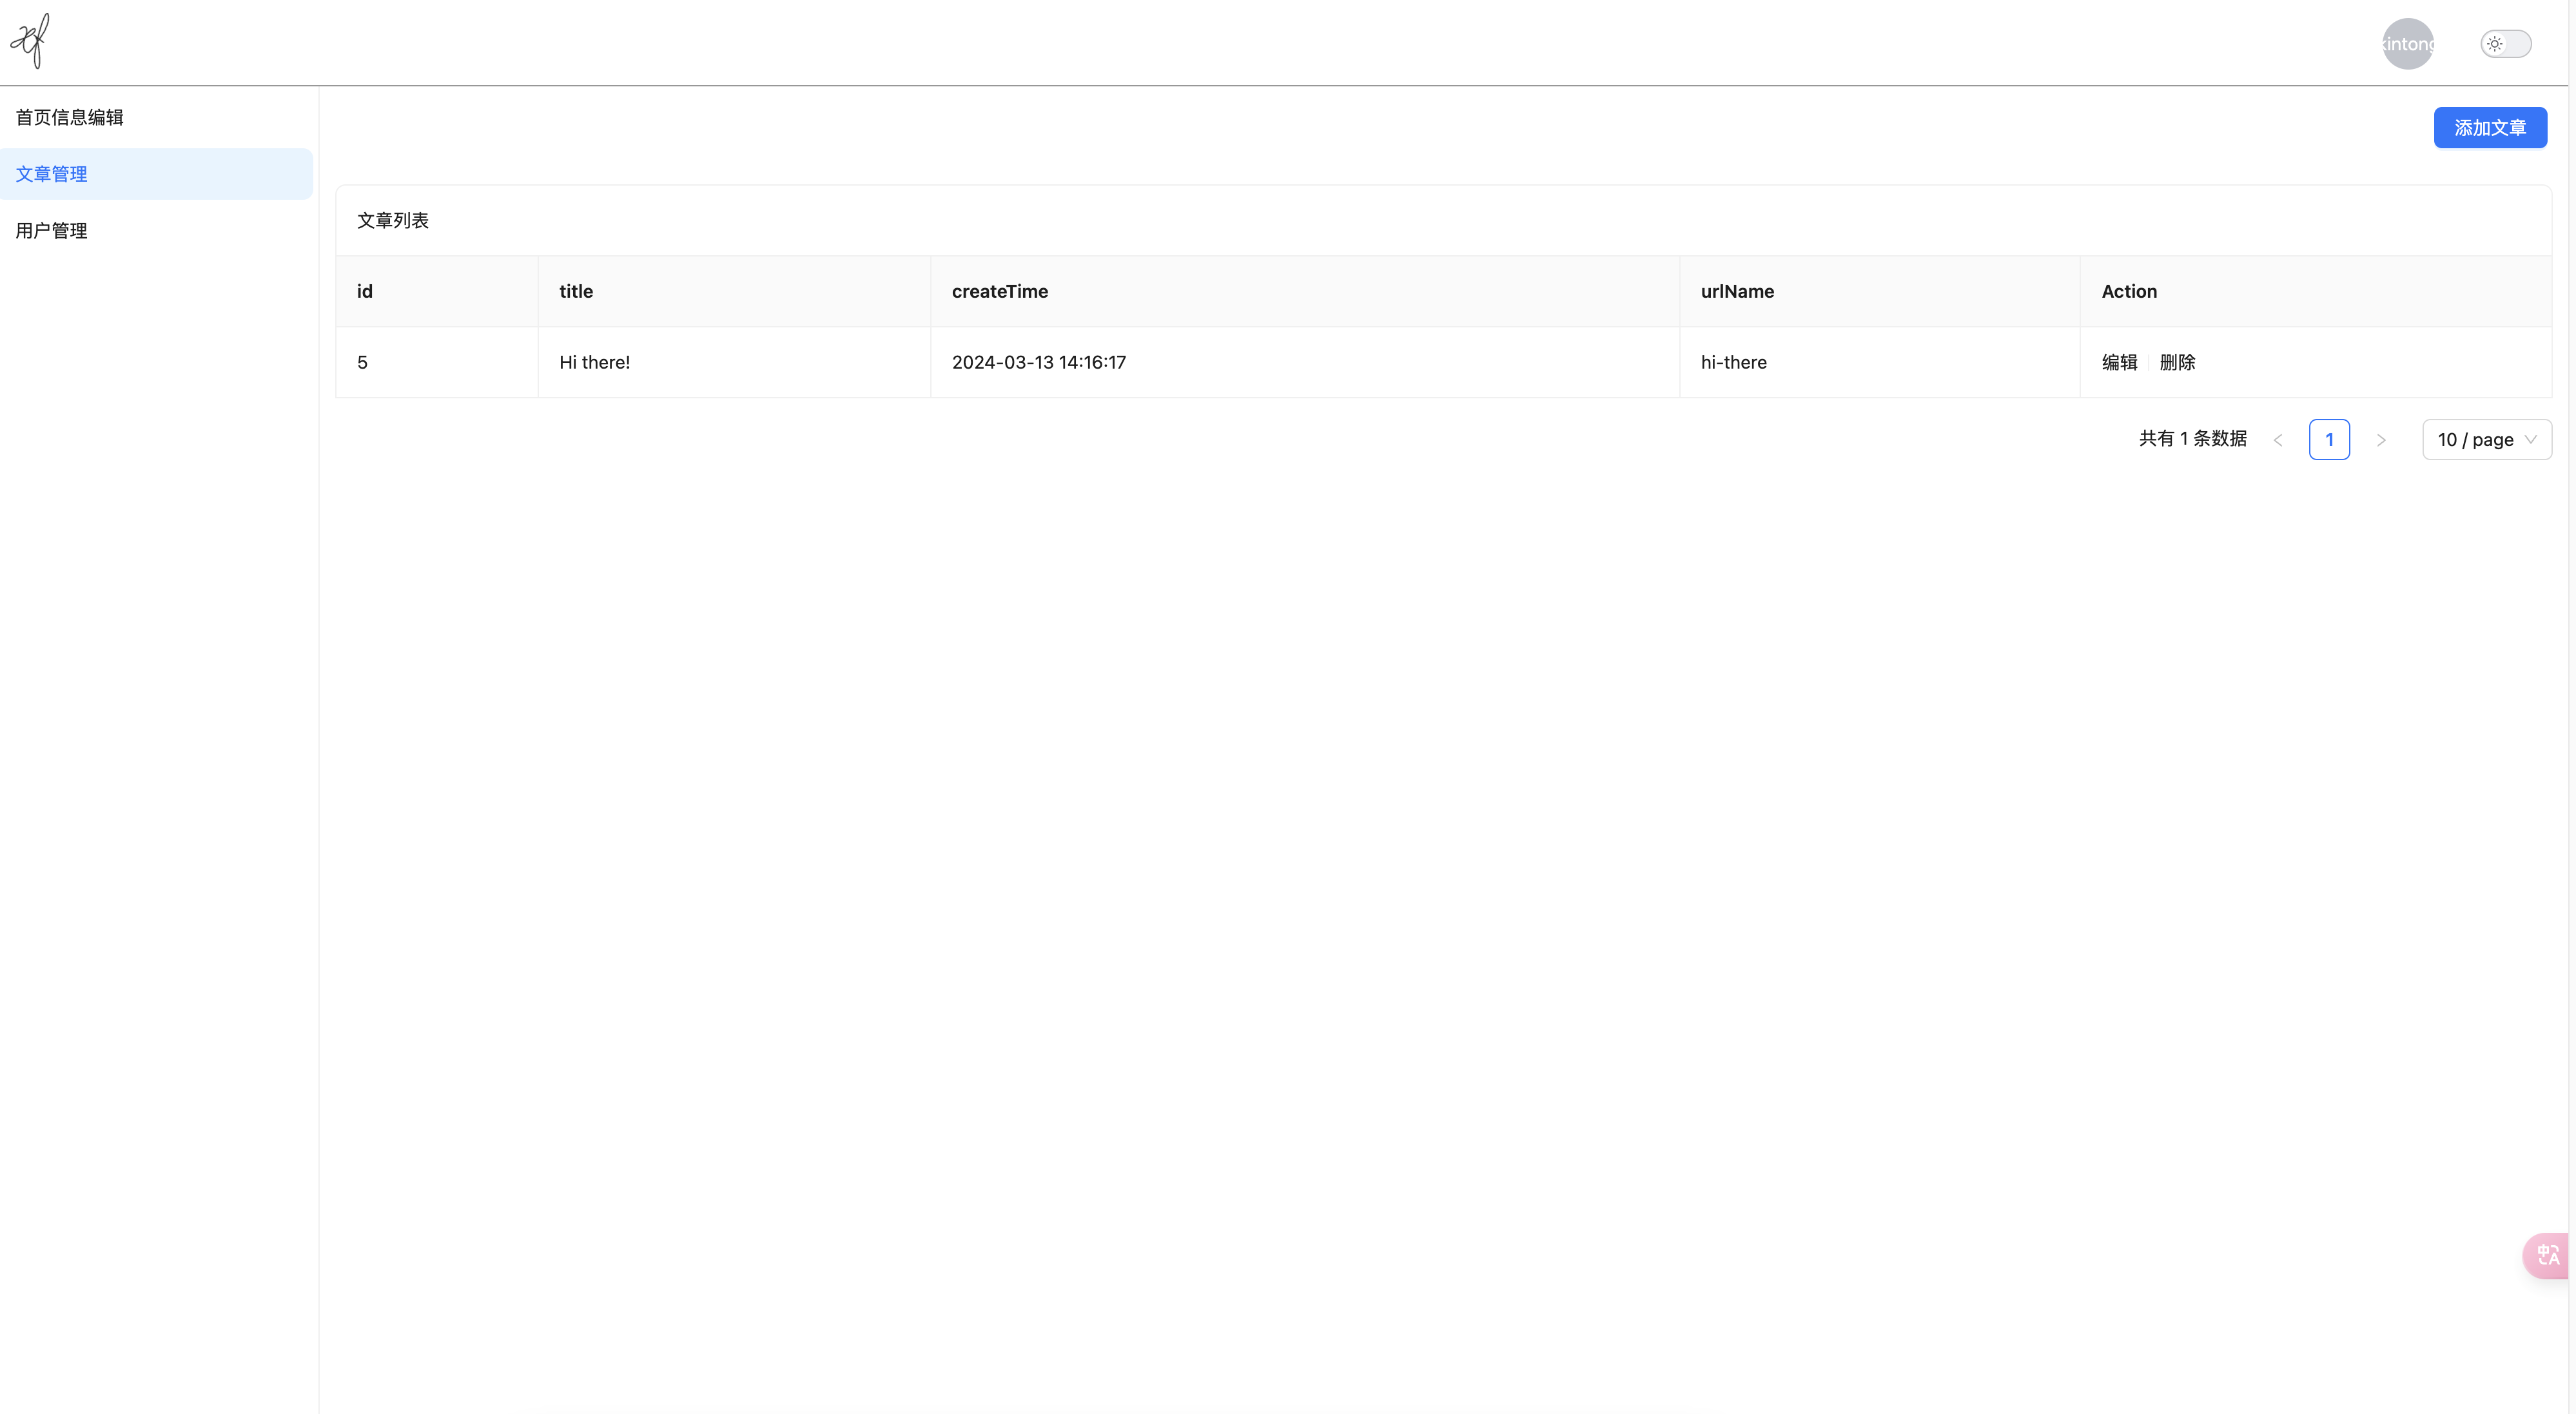Screen dimensions: 2576x1414
Task: Open 首页信息编辑 in the sidebar
Action: pyautogui.click(x=156, y=117)
